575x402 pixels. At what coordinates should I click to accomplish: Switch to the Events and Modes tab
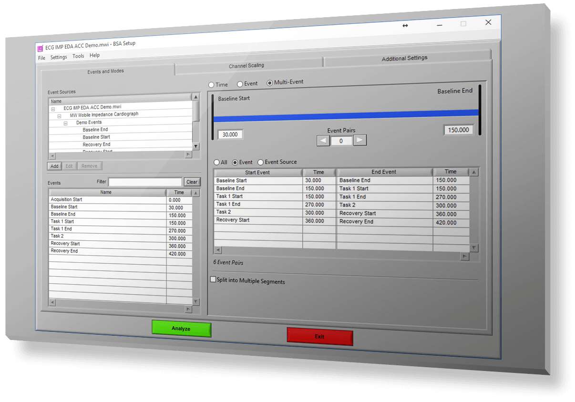tap(106, 71)
